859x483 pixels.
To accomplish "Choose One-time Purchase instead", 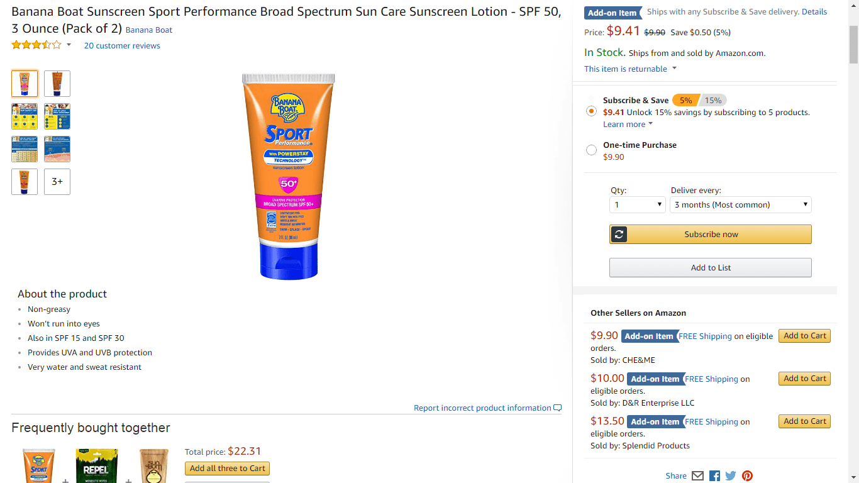I will pos(591,150).
